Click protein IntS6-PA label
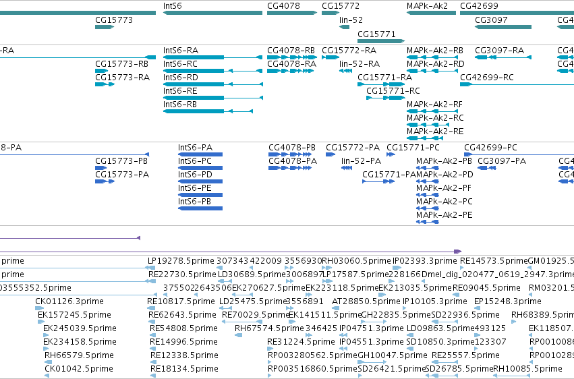The image size is (574, 379). (196, 148)
